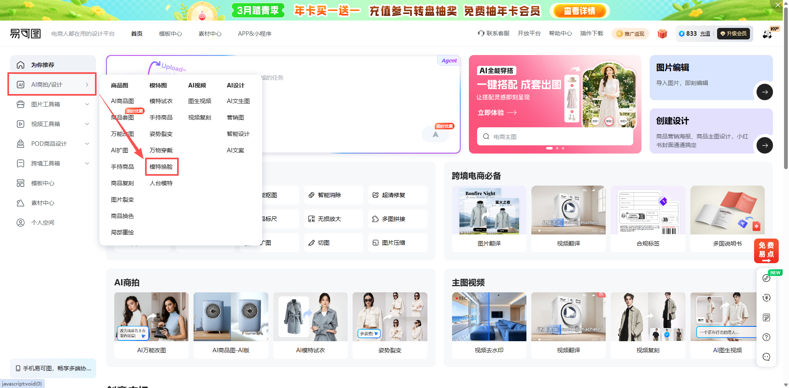Open the 帮助中心 link
Viewport: 789px width, 388px height.
point(561,33)
